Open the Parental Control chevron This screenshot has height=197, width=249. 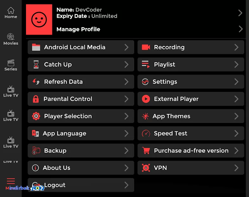(127, 99)
